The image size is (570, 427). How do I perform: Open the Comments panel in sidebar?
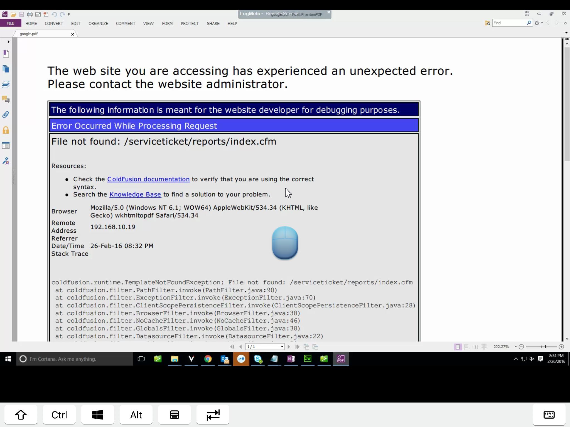tap(6, 100)
